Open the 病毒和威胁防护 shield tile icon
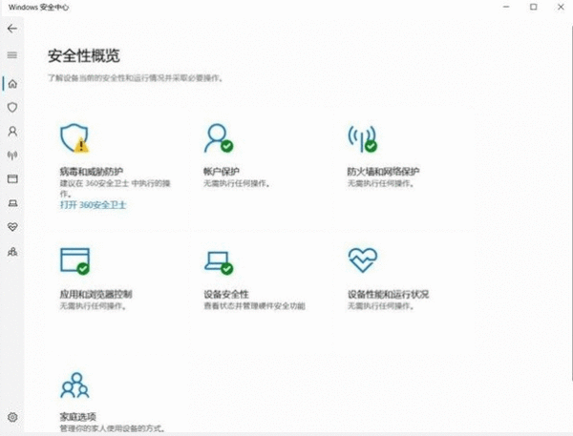Viewport: 573px width, 436px height. click(x=74, y=138)
